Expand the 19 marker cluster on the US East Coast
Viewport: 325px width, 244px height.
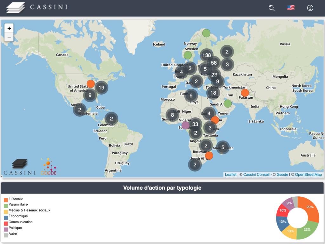pyautogui.click(x=102, y=88)
